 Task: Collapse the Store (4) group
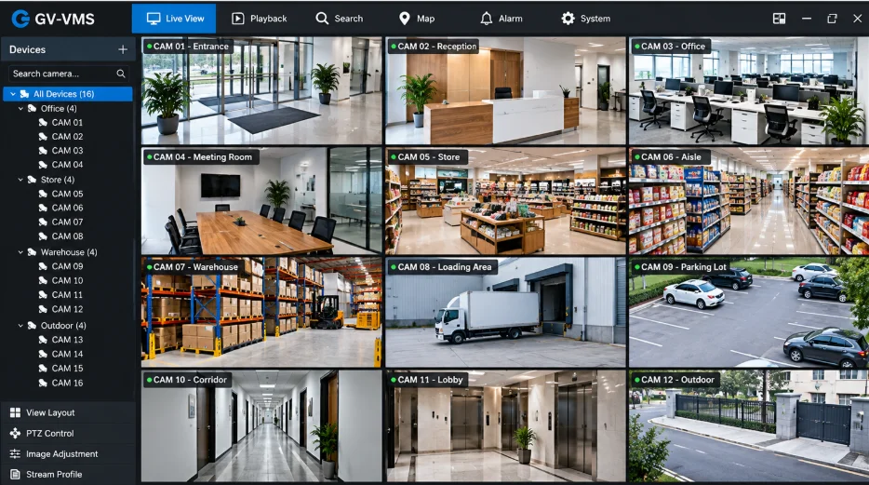(20, 180)
